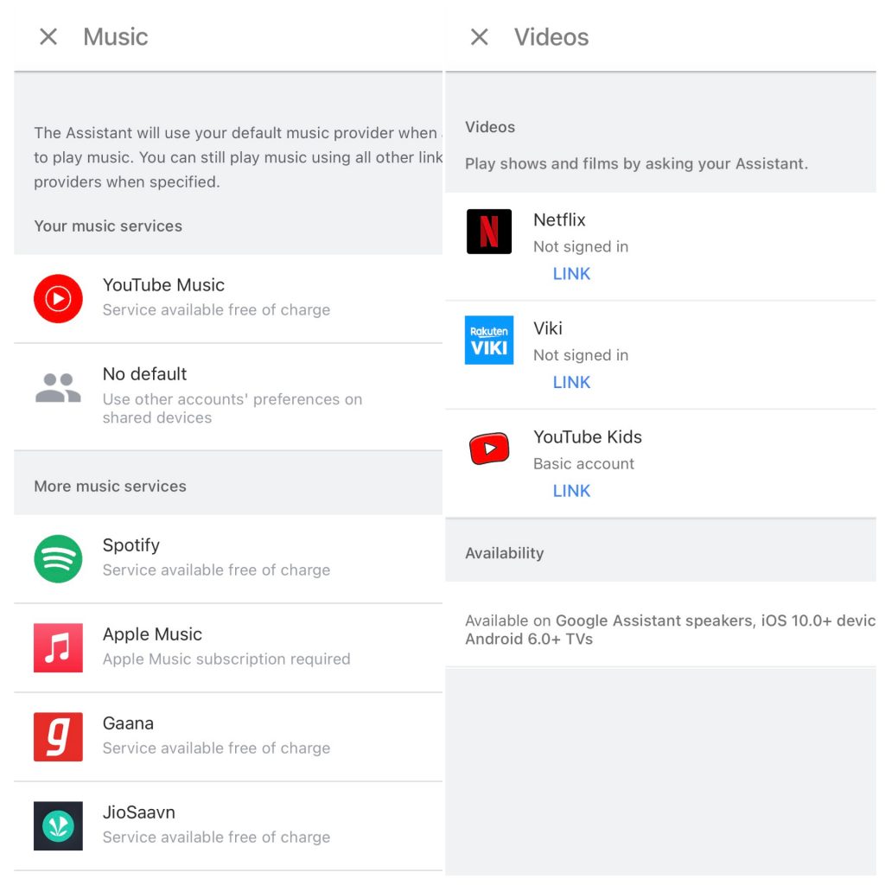Link your Viki account
885x885 pixels.
click(571, 382)
